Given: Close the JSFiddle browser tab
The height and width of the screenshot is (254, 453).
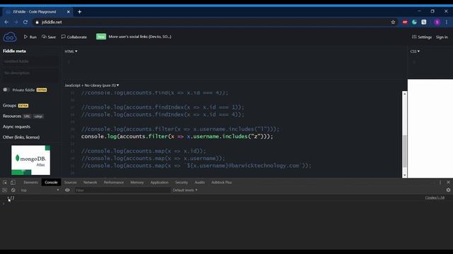Looking at the screenshot, I should coord(69,12).
